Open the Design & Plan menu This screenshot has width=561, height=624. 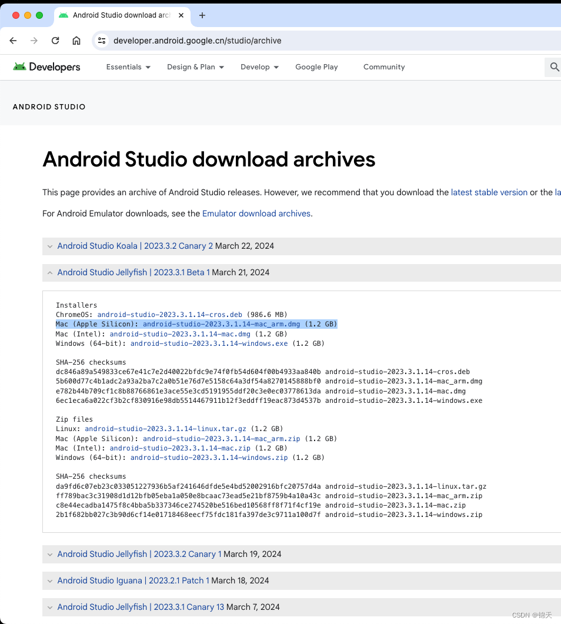195,67
